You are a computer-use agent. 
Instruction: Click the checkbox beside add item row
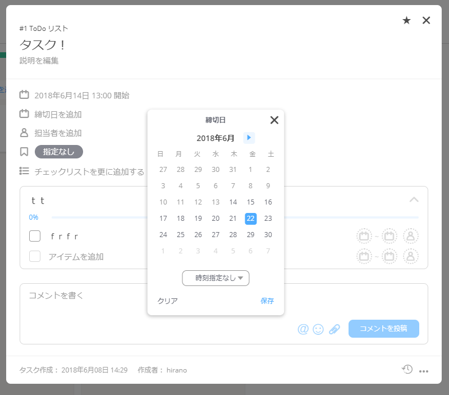35,256
